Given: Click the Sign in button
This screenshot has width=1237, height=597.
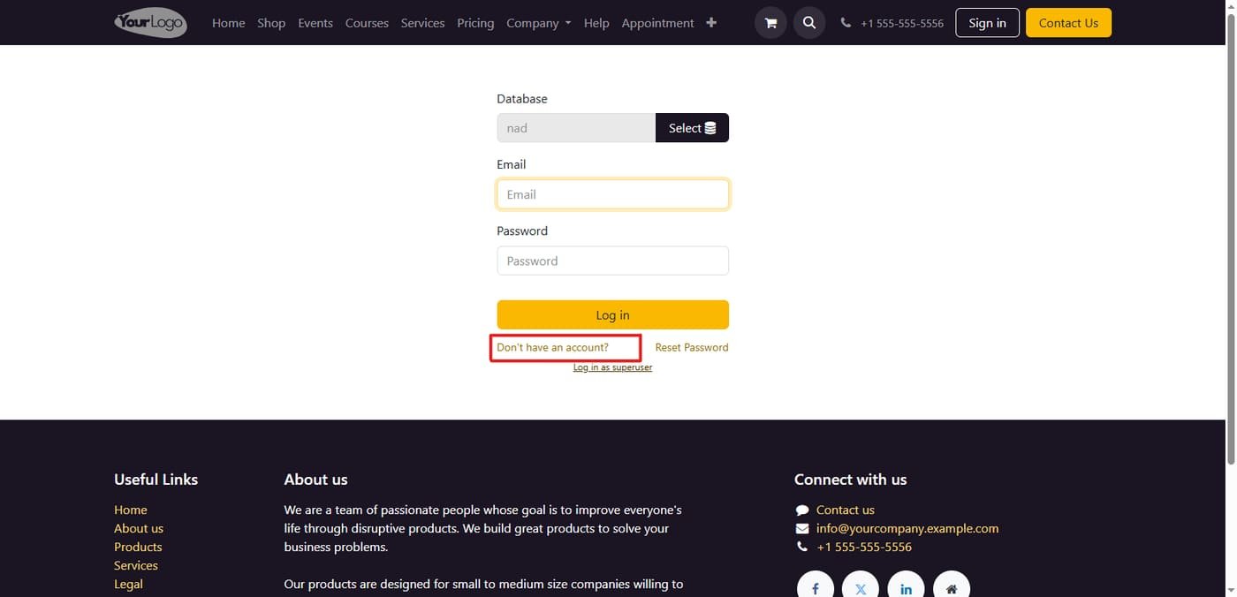Looking at the screenshot, I should pyautogui.click(x=987, y=23).
